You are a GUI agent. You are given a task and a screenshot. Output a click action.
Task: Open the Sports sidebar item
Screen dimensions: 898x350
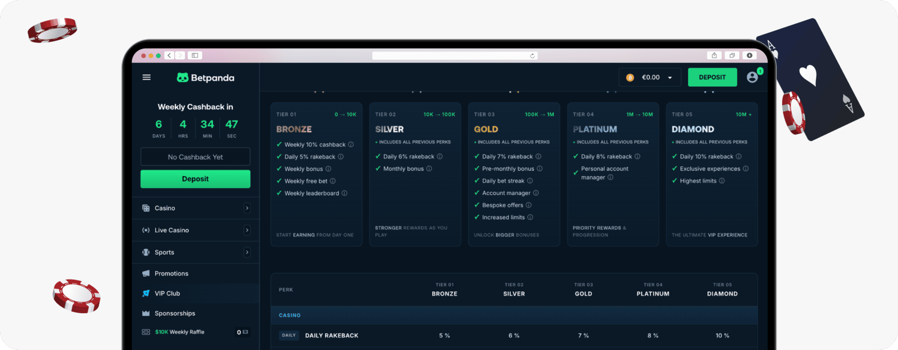point(164,252)
